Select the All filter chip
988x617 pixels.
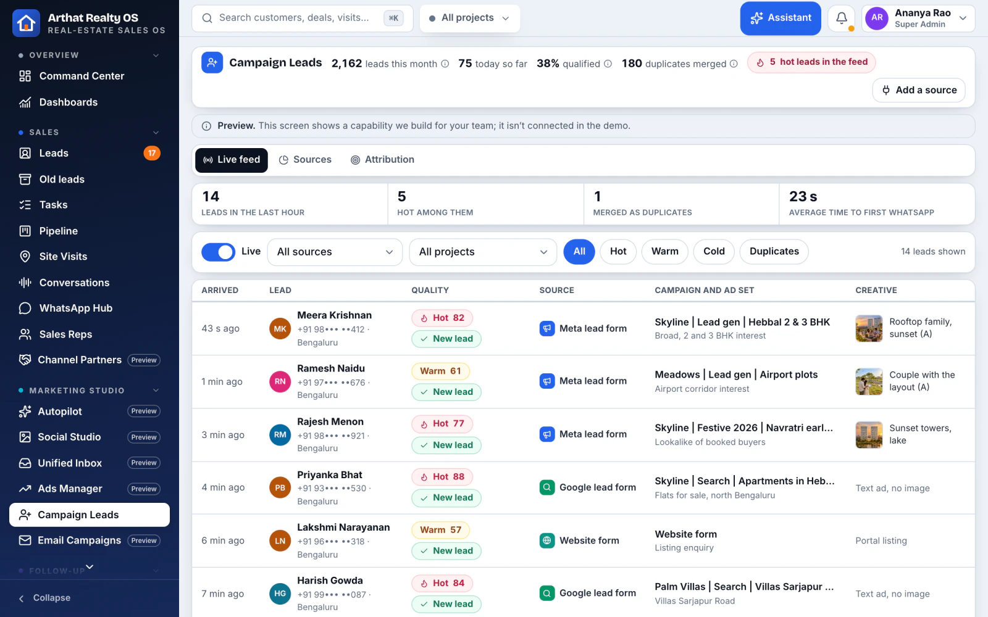point(579,252)
